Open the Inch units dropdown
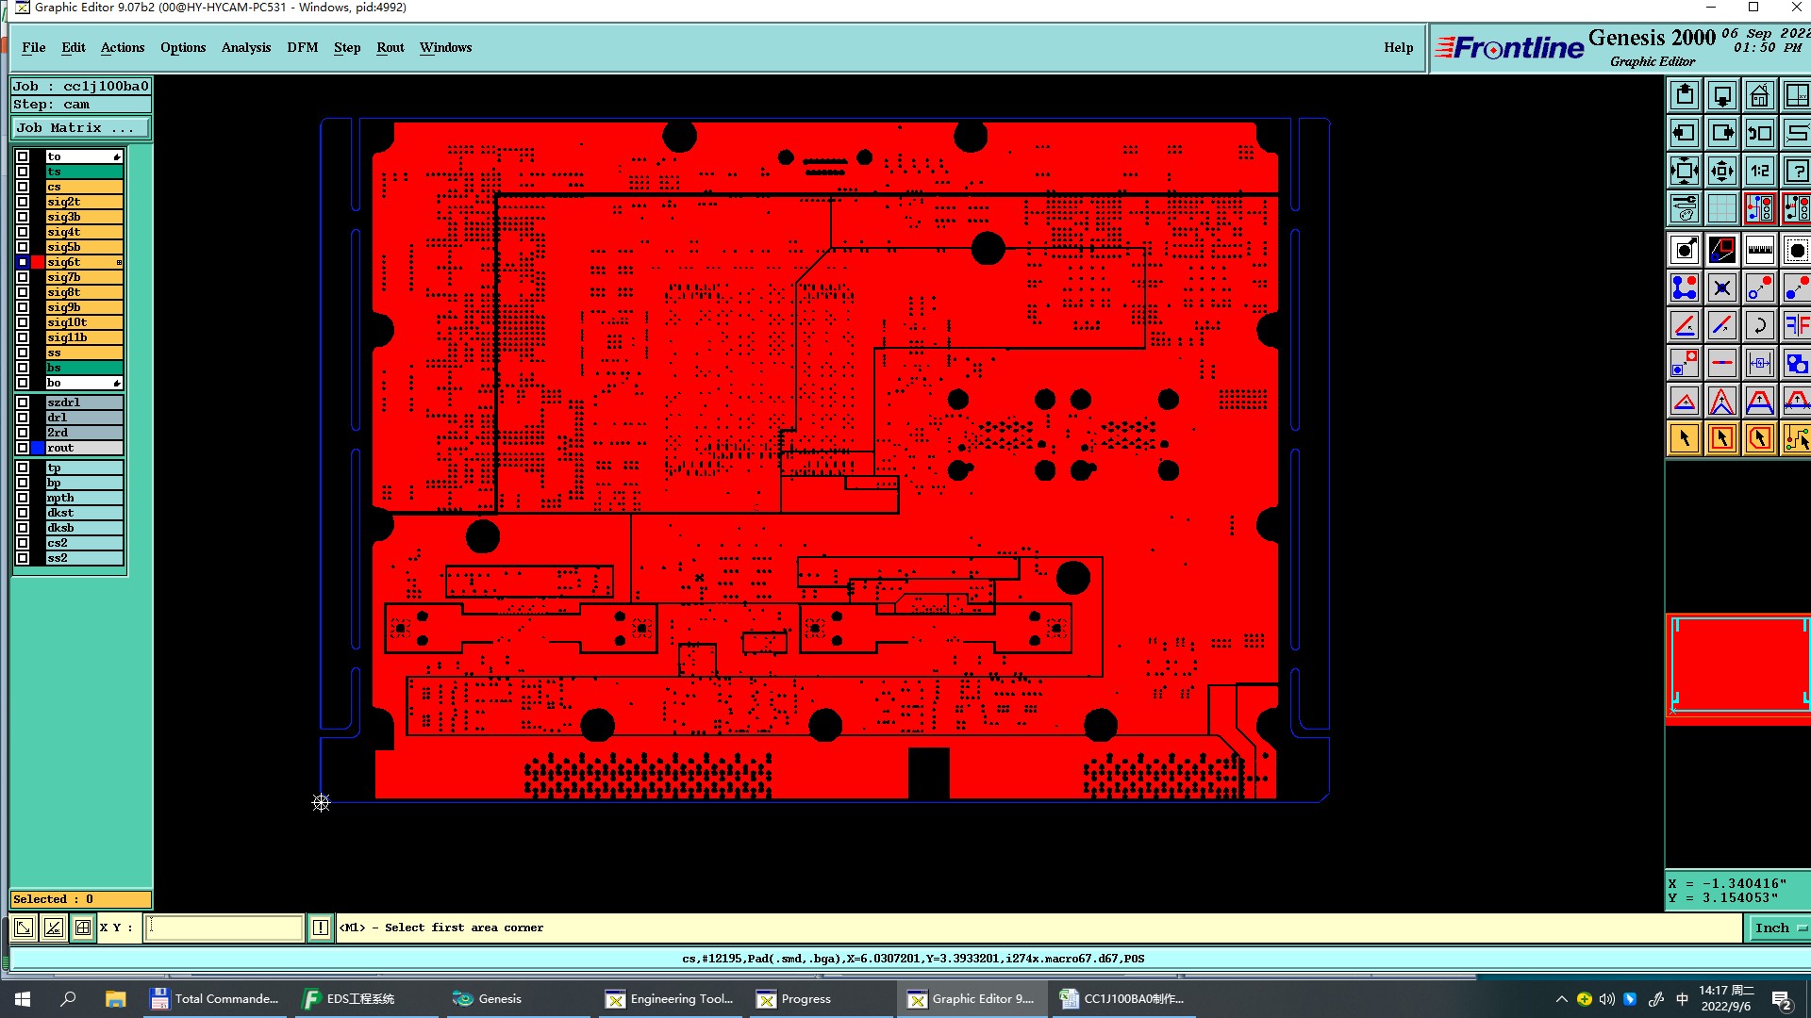1811x1018 pixels. coord(1778,928)
